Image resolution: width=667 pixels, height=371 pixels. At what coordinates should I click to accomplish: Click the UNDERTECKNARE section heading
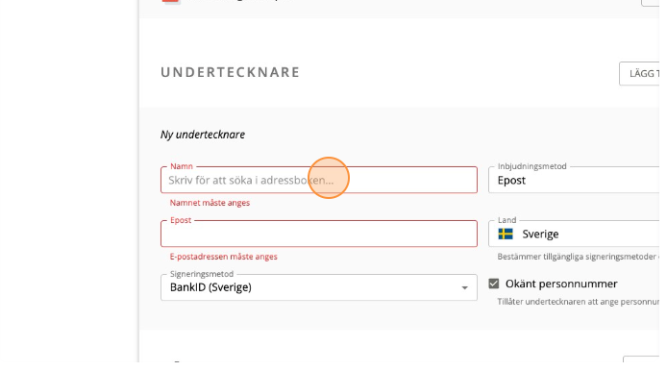click(x=230, y=72)
